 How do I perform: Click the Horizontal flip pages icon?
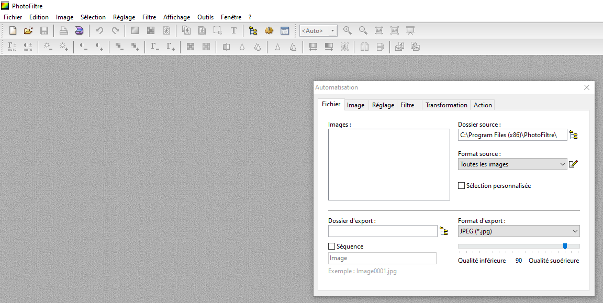click(x=364, y=47)
